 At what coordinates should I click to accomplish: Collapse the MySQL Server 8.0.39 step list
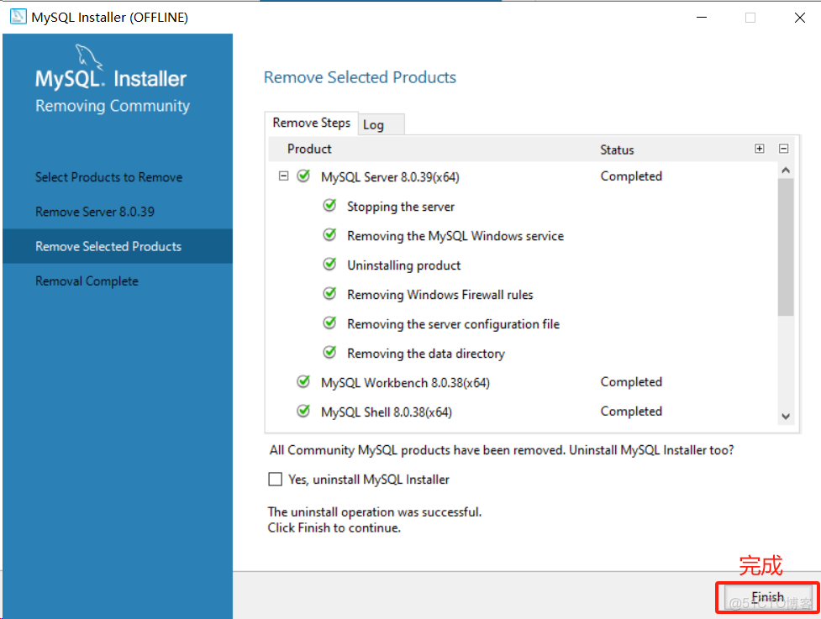point(282,176)
